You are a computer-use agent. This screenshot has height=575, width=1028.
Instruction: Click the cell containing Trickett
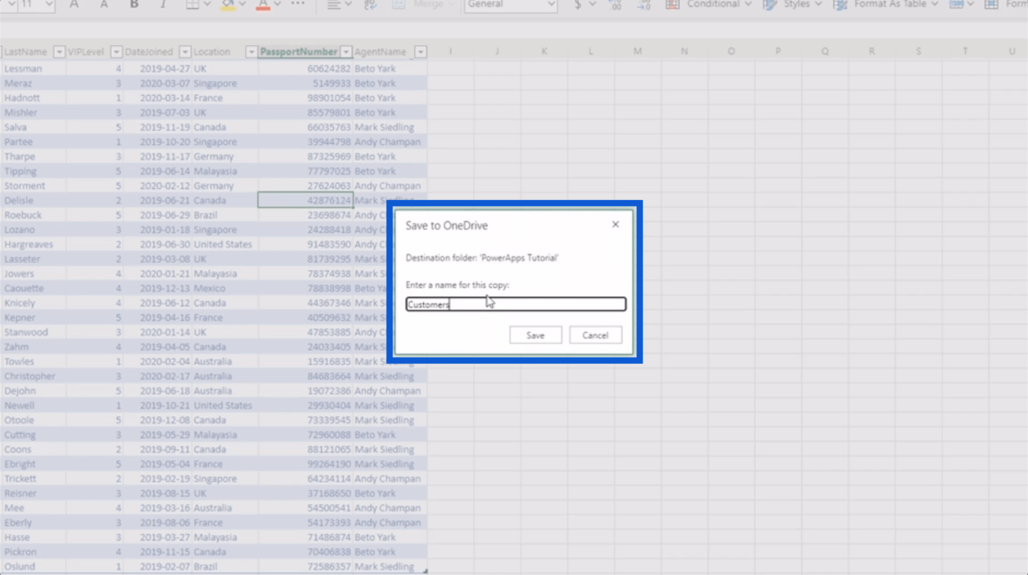(x=33, y=479)
